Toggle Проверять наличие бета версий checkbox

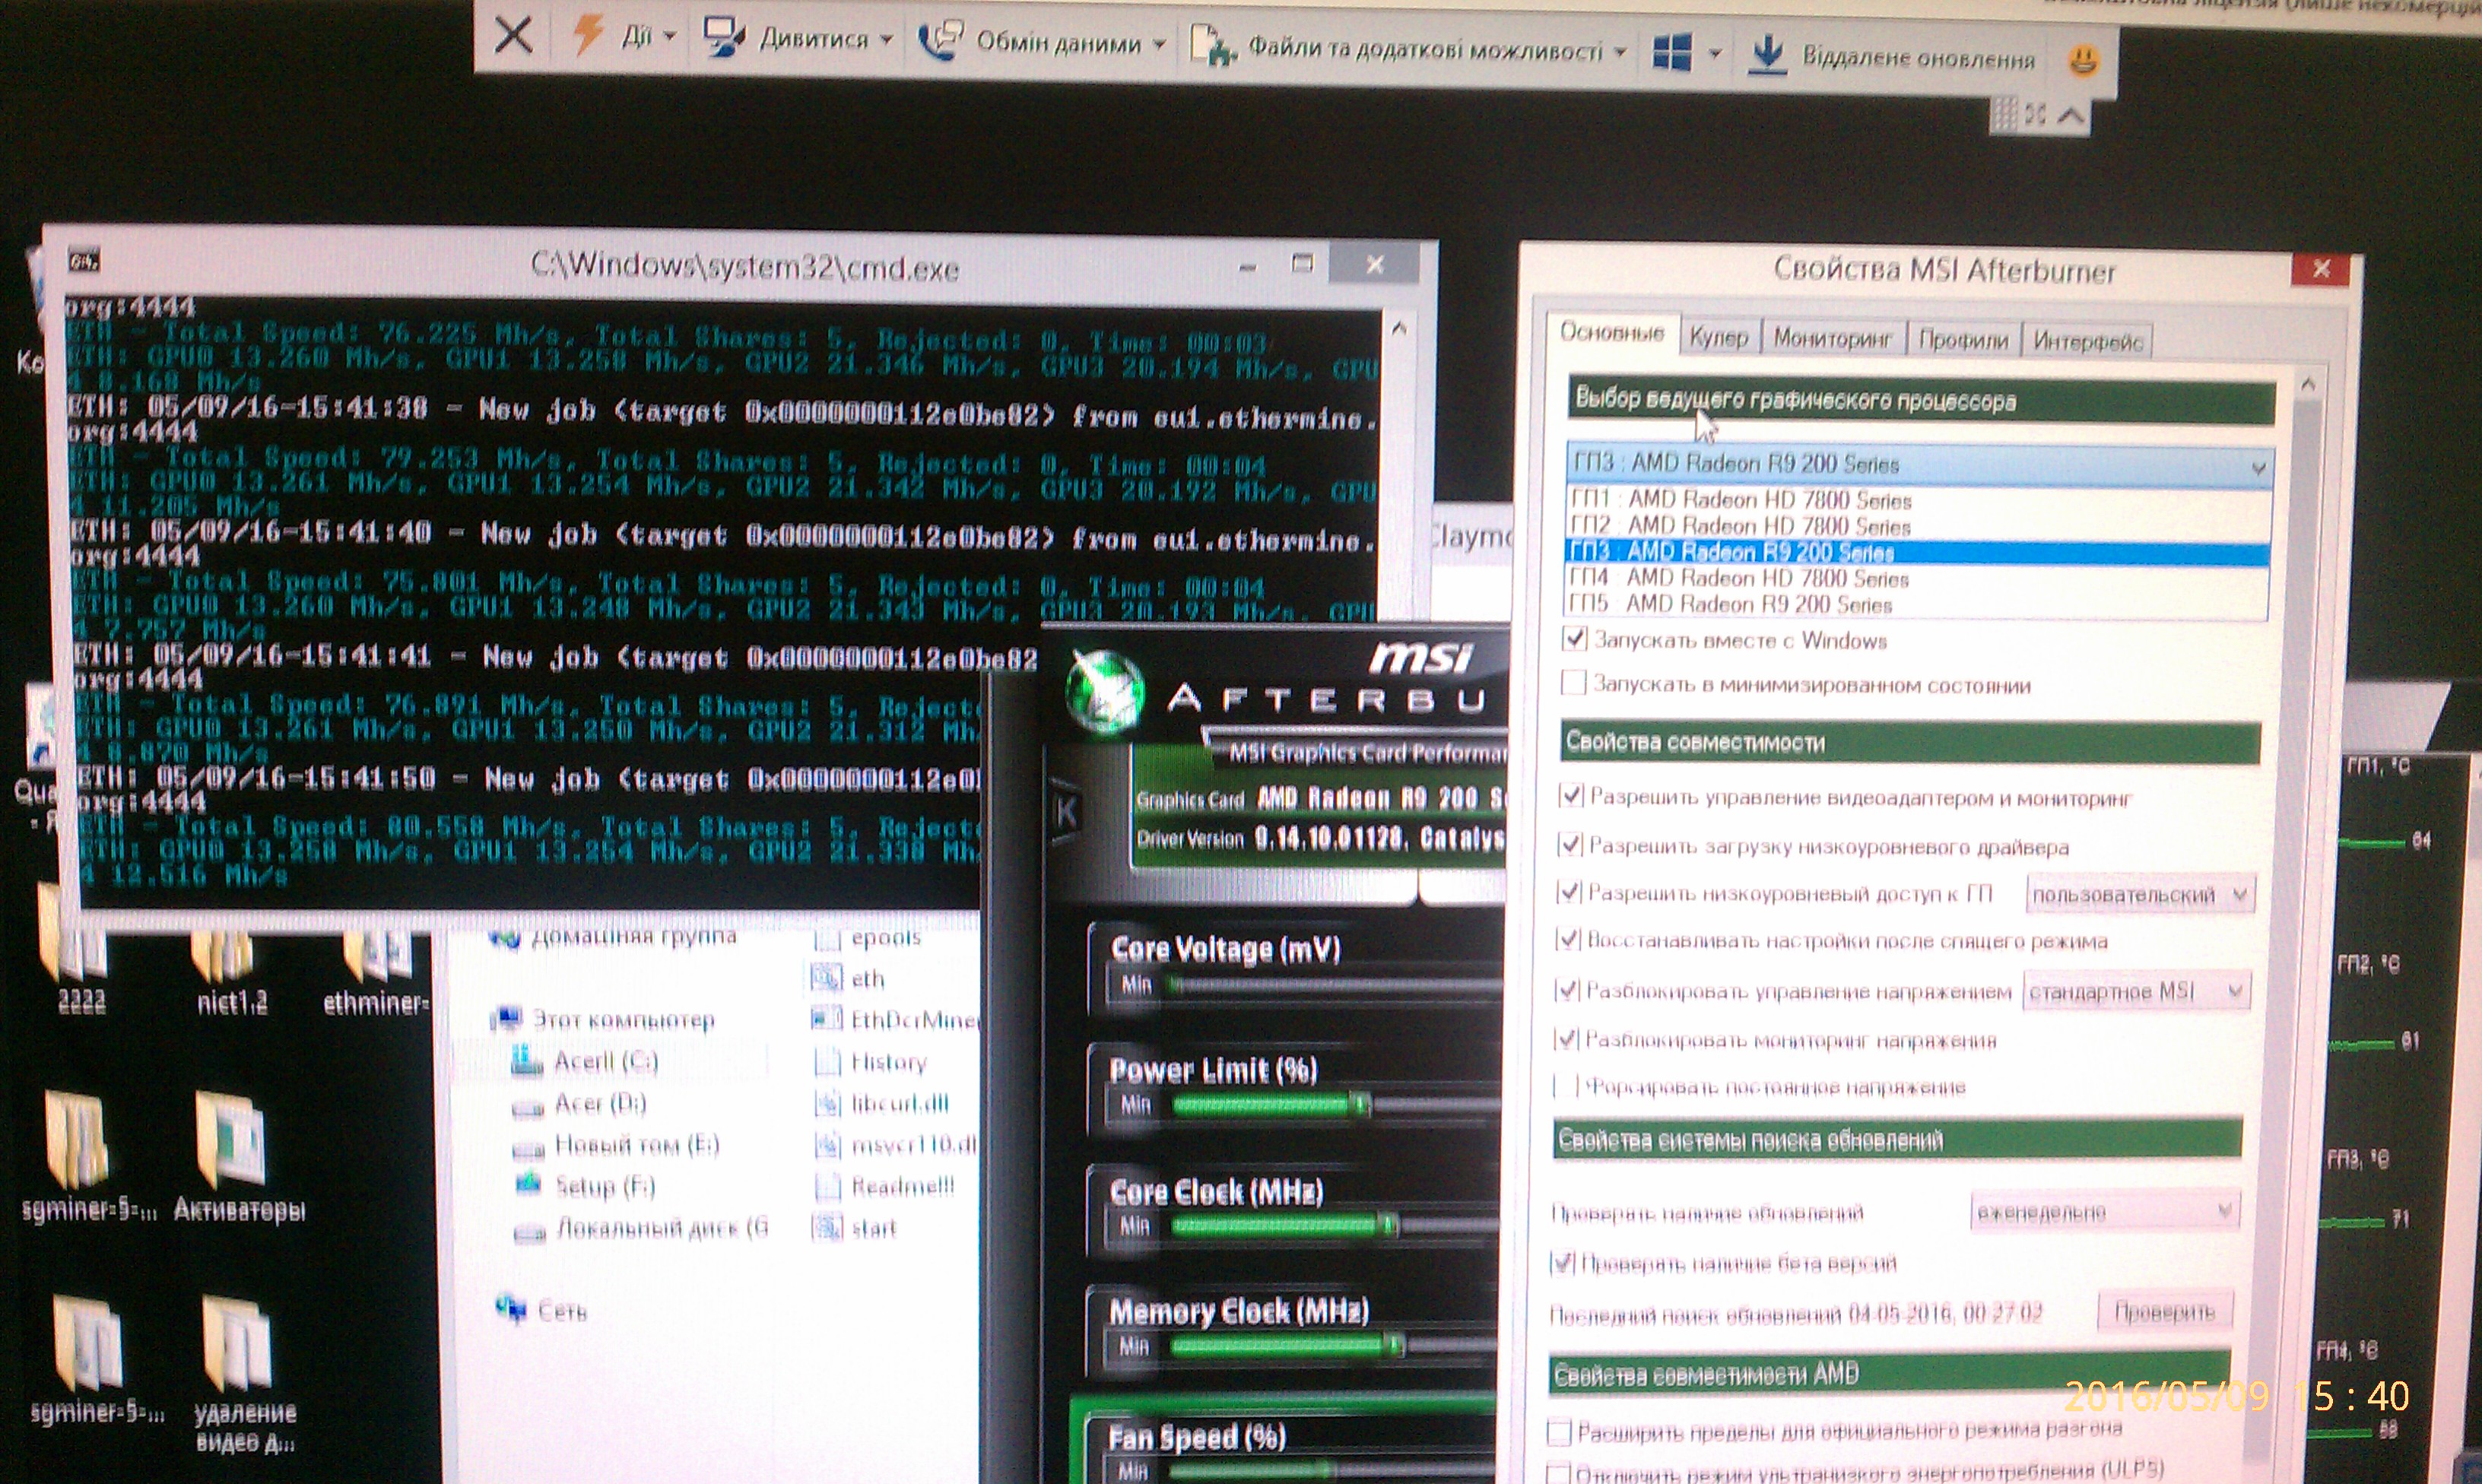click(1561, 1263)
